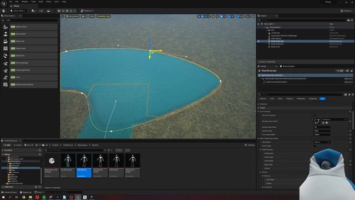Click the Water Zone actor icon

pyautogui.click(x=6, y=77)
